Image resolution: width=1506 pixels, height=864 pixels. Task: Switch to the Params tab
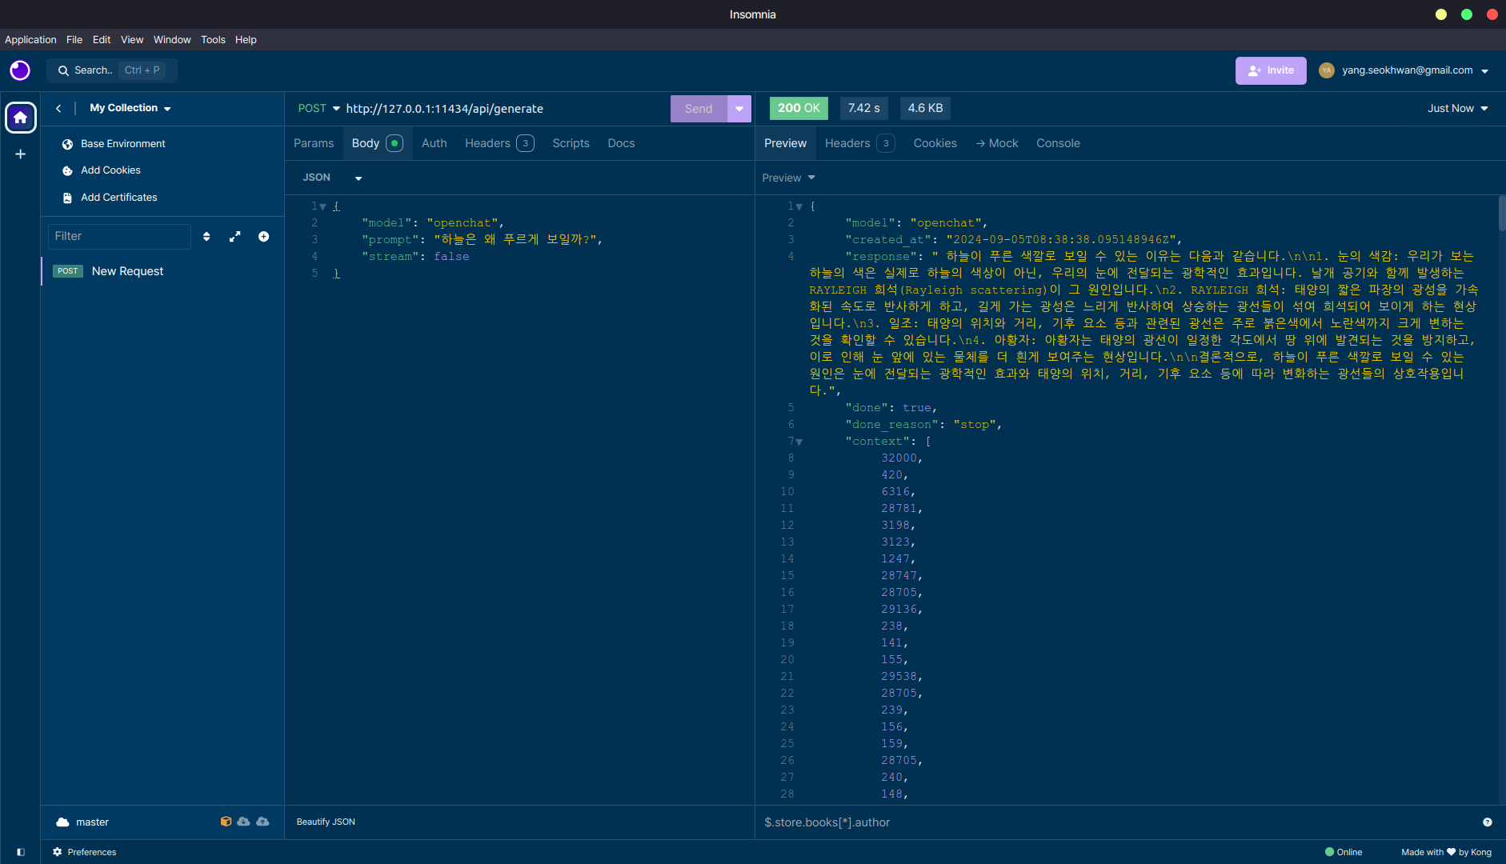pos(314,143)
